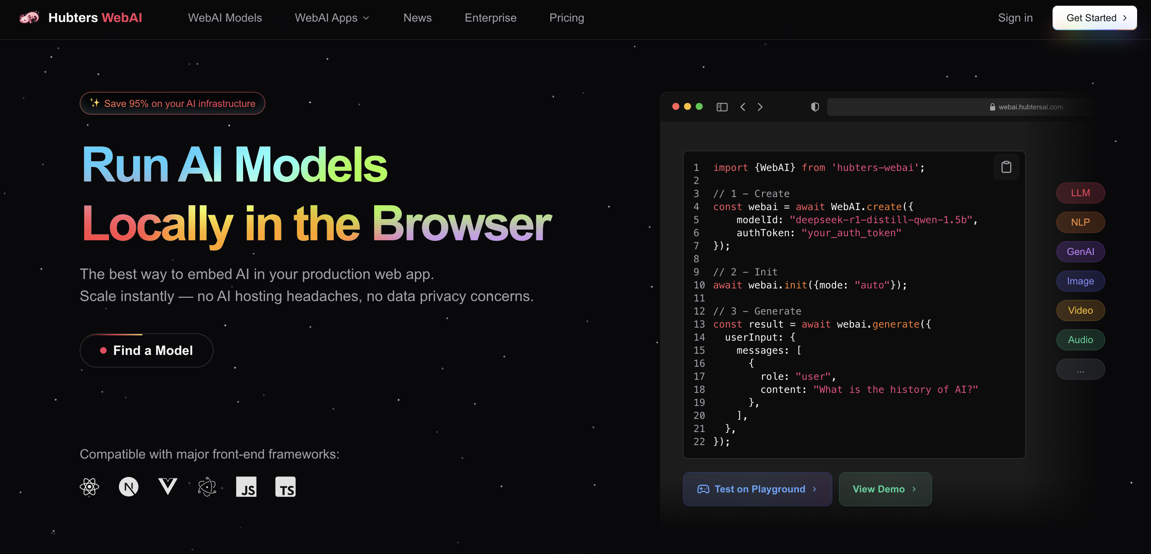Click the Vue framework icon
The image size is (1151, 554).
click(167, 487)
